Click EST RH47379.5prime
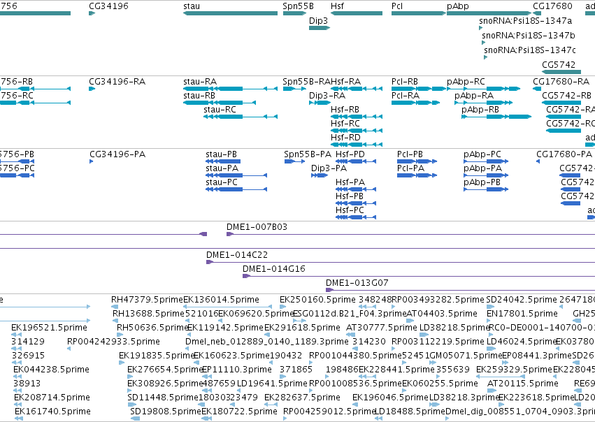Screen dimensions: 595x422 pyautogui.click(x=148, y=300)
